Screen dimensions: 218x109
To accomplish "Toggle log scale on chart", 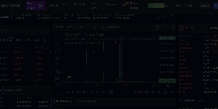I will coord(165,92).
